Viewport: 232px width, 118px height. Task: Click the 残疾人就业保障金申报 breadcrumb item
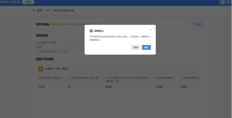(63, 11)
